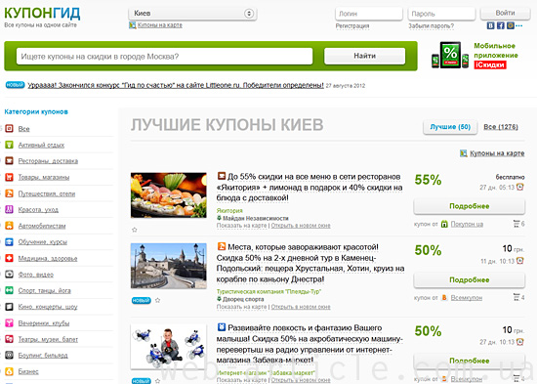Viewport: 537px width, 384px height.
Task: Click the Красота, уход category icon
Action: pyautogui.click(x=9, y=209)
